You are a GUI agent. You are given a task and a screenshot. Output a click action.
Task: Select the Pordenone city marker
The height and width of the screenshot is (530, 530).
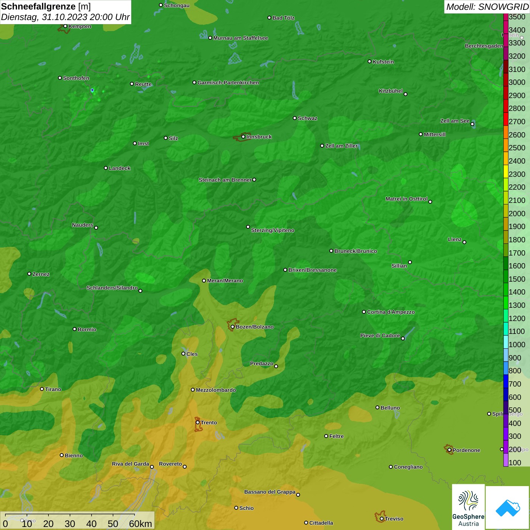pos(449,450)
